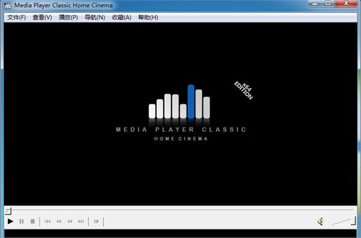The height and width of the screenshot is (238, 361).
Task: Pause playback with the pause icon
Action: tap(22, 221)
